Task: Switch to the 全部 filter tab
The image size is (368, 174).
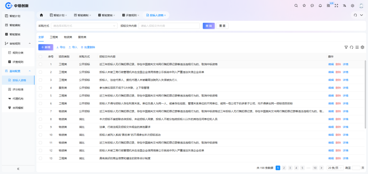Action: (x=41, y=37)
